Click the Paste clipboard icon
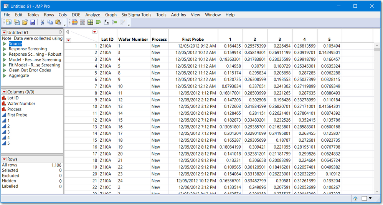This screenshot has height=205, width=383. coord(58,23)
